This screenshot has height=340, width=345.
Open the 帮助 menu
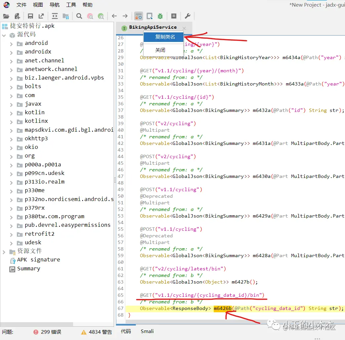click(x=87, y=5)
